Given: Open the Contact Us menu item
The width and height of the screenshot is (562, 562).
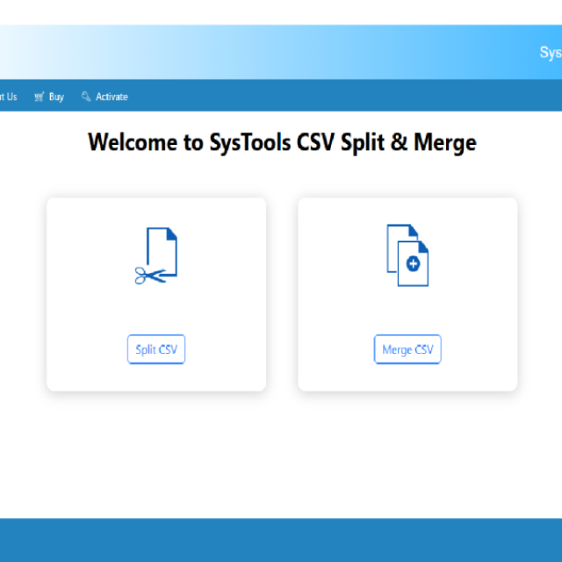Looking at the screenshot, I should tap(7, 97).
